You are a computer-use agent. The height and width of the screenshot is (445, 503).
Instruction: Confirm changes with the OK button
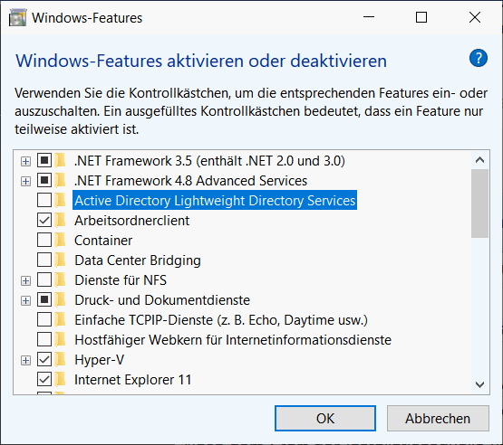point(325,419)
